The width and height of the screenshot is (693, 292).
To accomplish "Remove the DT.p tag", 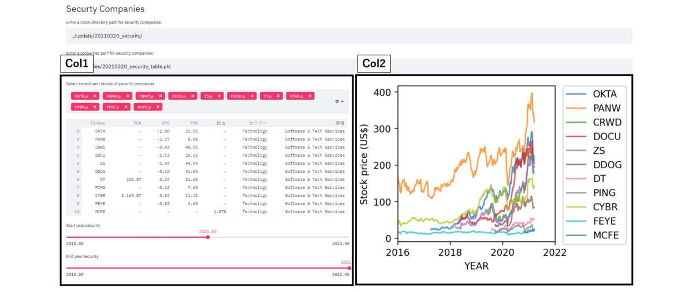I will point(278,96).
